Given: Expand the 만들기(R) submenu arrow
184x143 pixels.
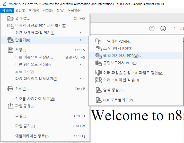Looking at the screenshot, I should [81, 40].
